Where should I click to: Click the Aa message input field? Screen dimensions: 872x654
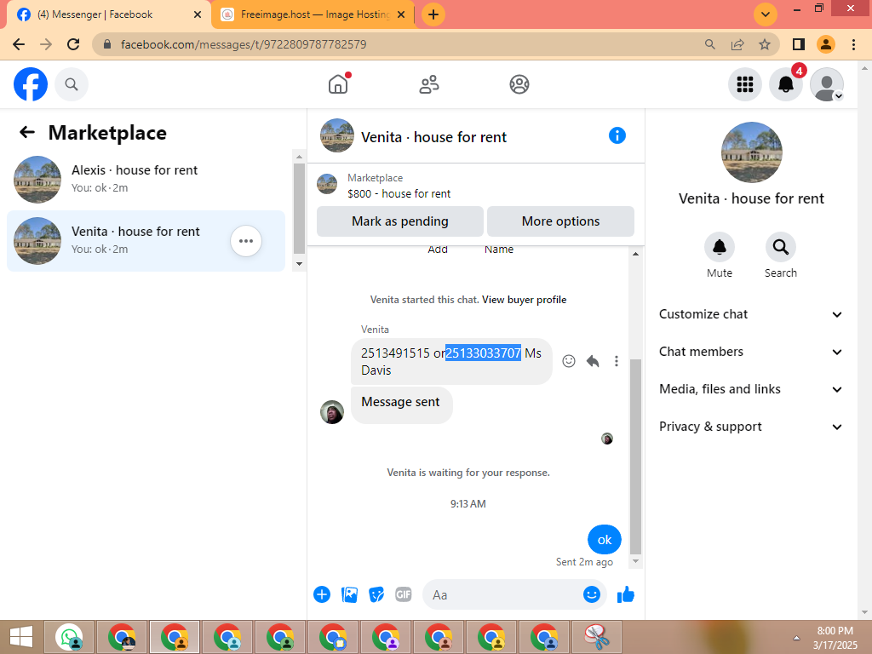pos(503,594)
